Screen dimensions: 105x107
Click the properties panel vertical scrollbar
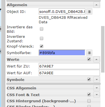pyautogui.click(x=103, y=49)
